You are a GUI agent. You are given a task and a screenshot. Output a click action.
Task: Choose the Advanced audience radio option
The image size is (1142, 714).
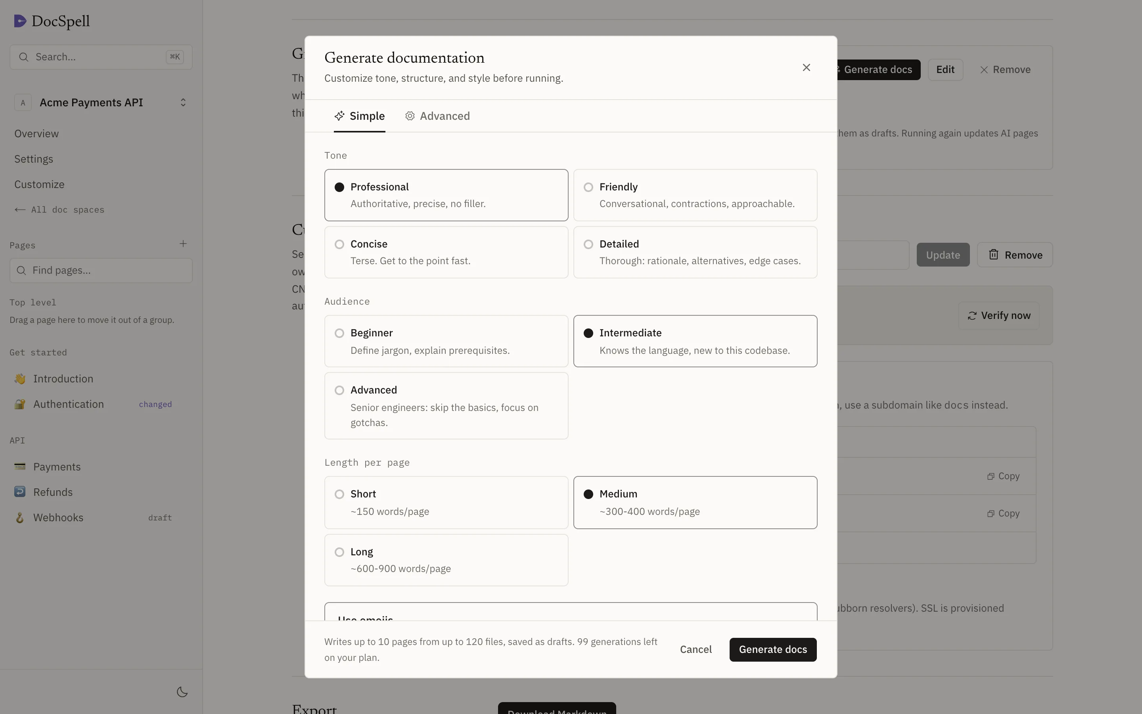pos(446,406)
